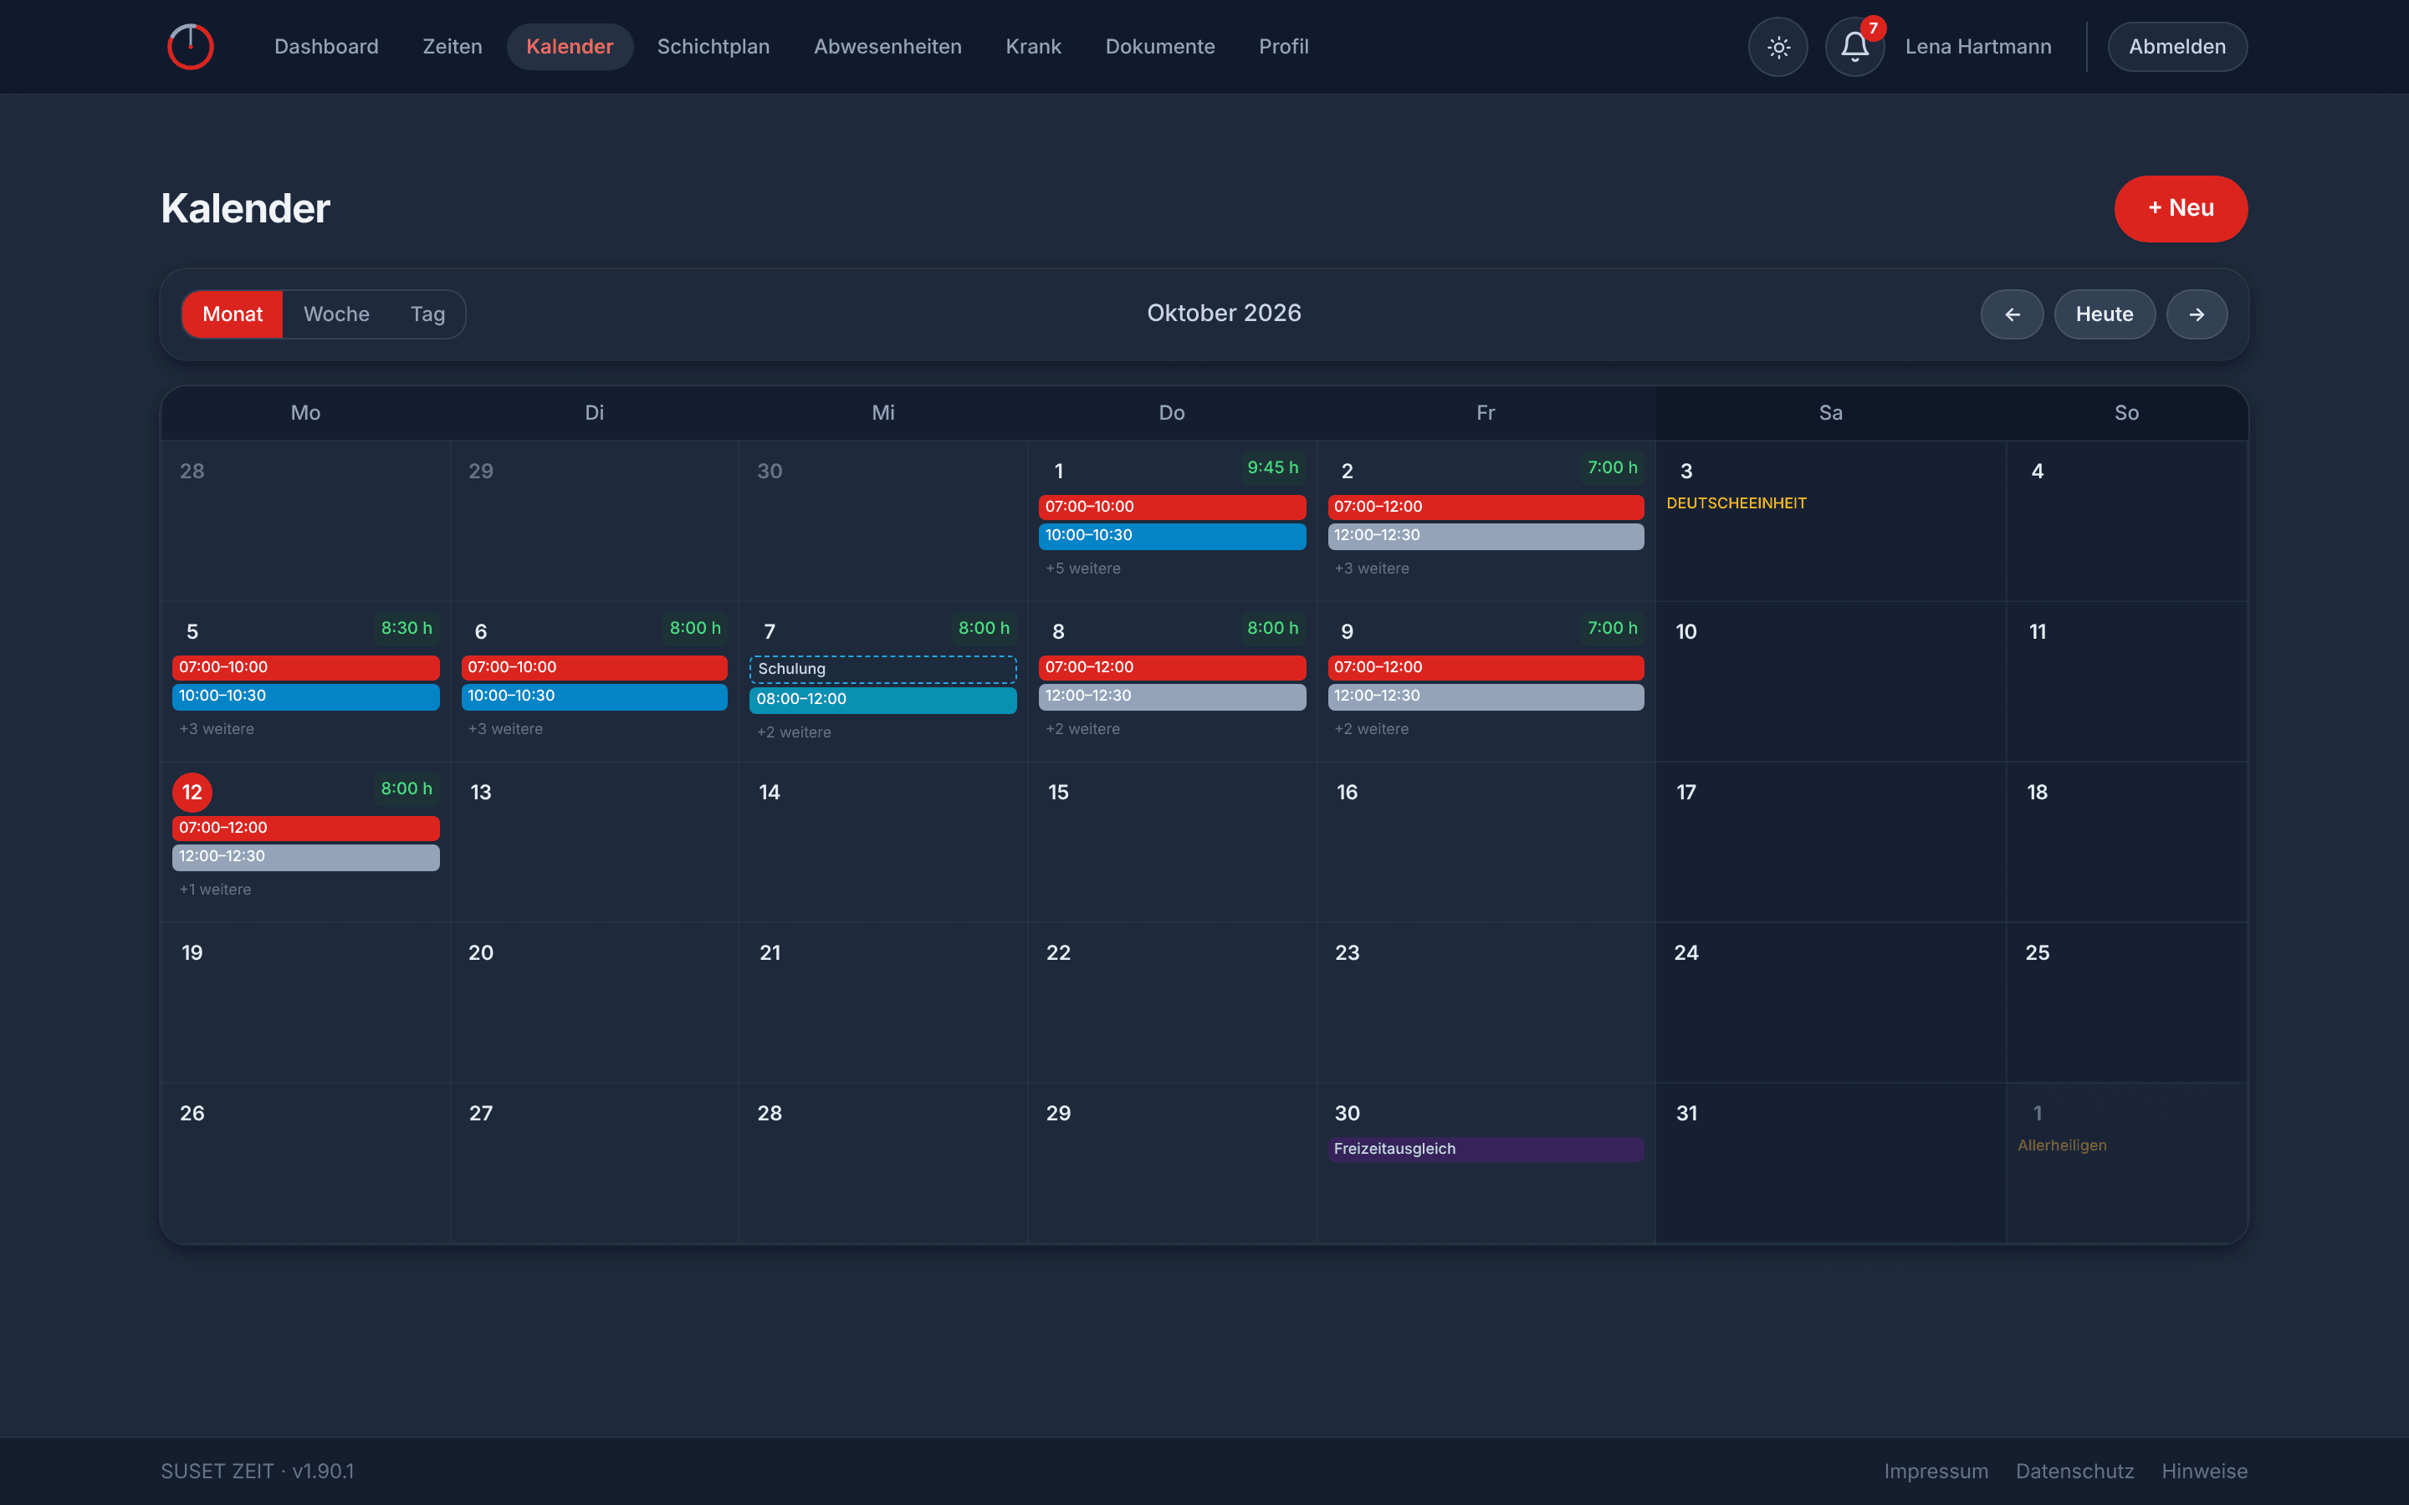Screen dimensions: 2409x1505
Task: Go to previous month arrow
Action: click(x=2012, y=314)
